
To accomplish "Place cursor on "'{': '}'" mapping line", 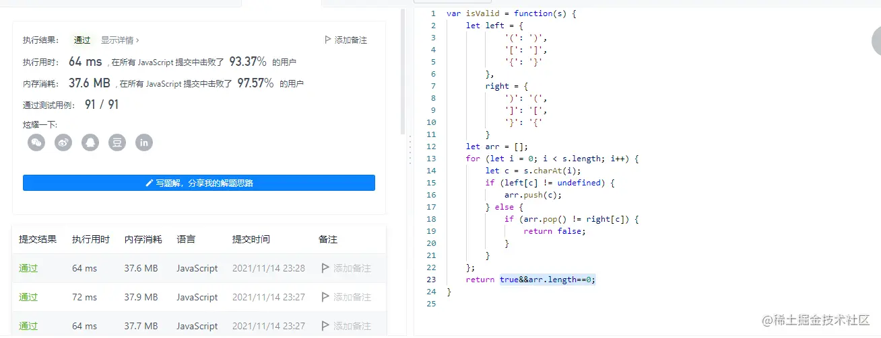I will coord(523,62).
